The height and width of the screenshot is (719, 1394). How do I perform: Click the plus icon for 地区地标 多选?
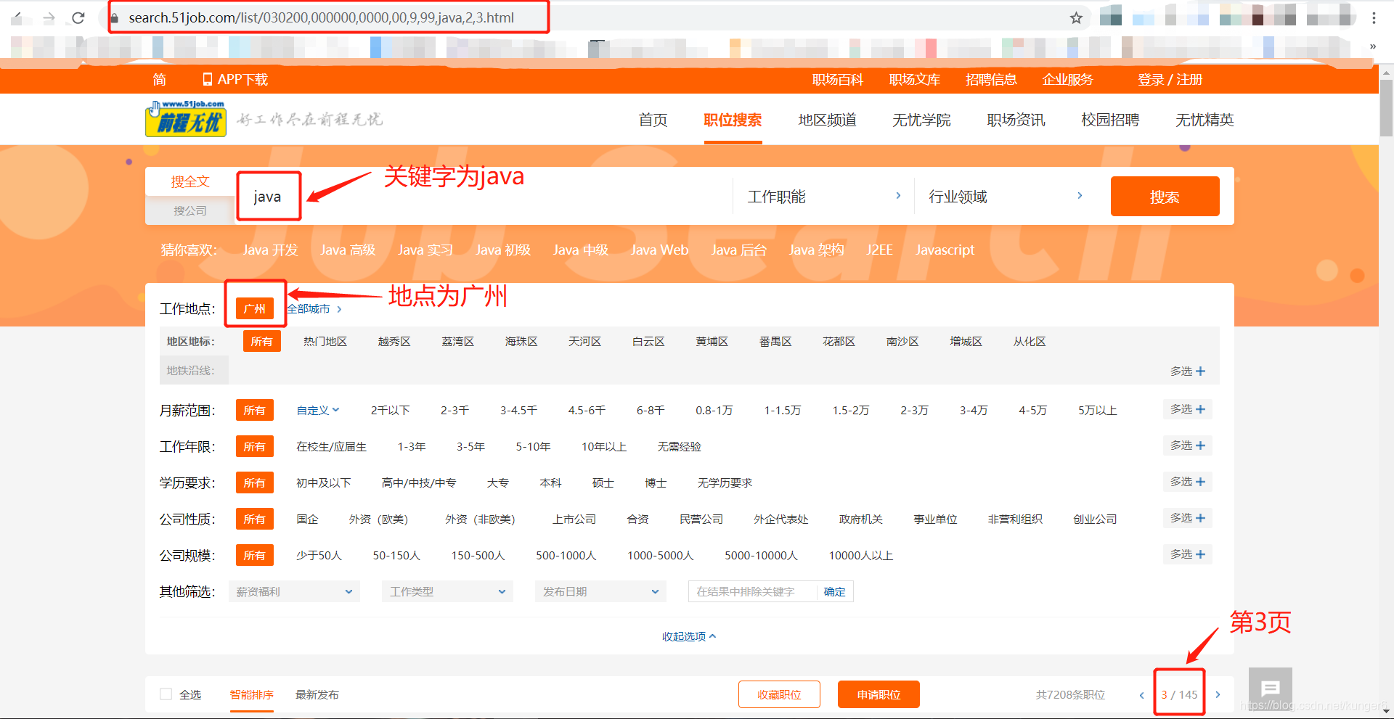click(1200, 371)
